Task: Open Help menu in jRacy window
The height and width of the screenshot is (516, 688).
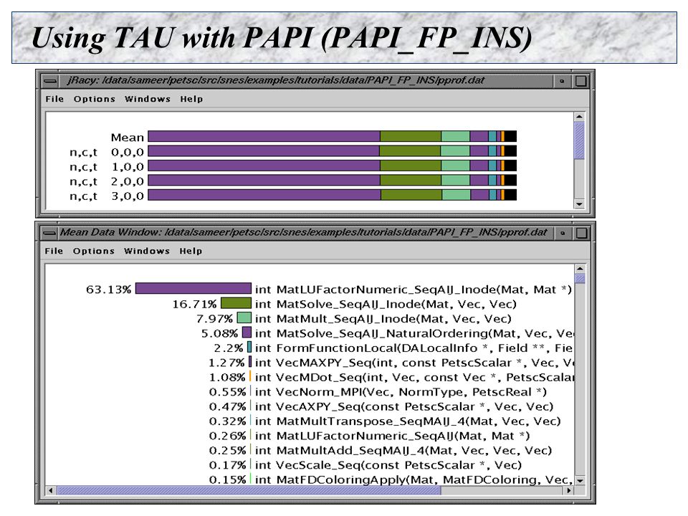Action: [x=191, y=99]
